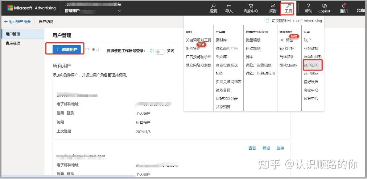The width and height of the screenshot is (367, 179).
Task: Open 批量编辑 menu entry
Action: click(x=253, y=40)
